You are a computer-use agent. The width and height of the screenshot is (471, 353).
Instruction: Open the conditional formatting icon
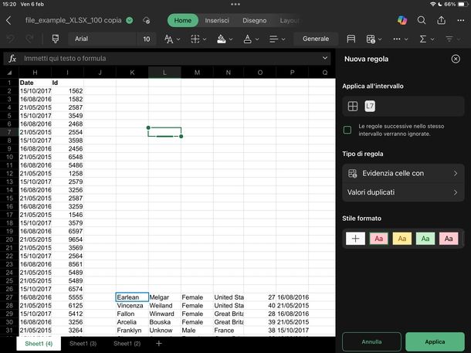pyautogui.click(x=371, y=39)
